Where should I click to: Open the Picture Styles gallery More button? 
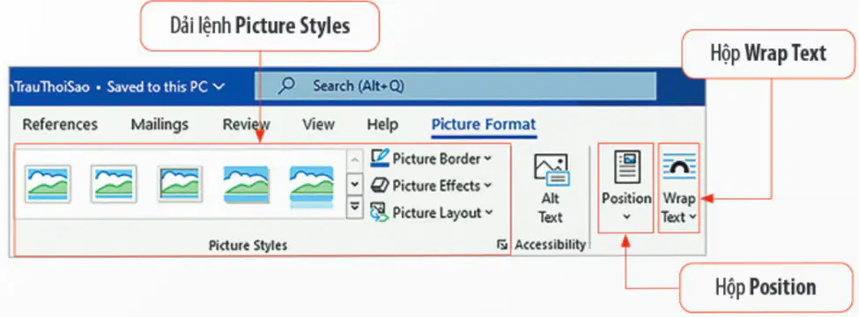pos(355,207)
